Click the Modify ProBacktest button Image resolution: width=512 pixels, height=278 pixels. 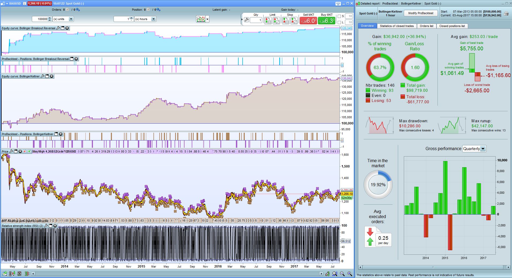[420, 13]
